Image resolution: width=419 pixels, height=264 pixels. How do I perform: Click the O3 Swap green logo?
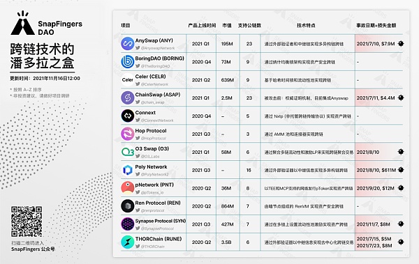tap(128, 152)
